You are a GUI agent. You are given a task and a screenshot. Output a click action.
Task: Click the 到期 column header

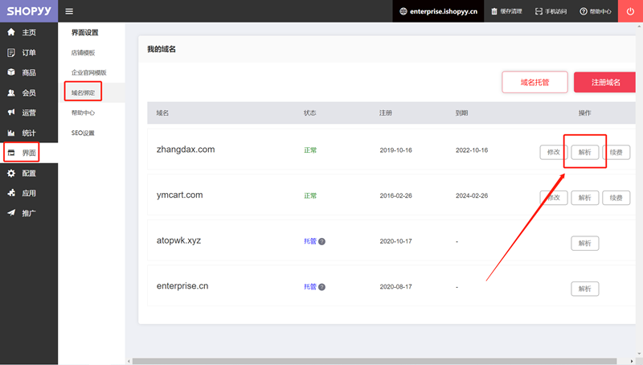coord(461,113)
